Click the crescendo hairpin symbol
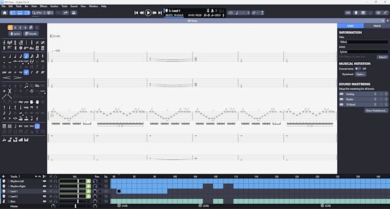Image resolution: width=390 pixels, height=209 pixels. coord(7,78)
